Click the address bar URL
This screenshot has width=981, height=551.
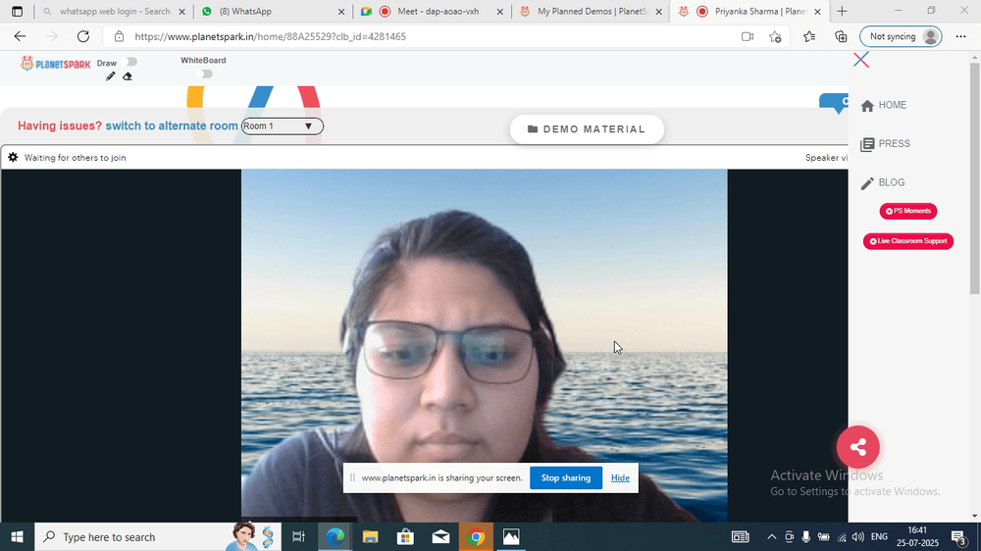point(271,36)
